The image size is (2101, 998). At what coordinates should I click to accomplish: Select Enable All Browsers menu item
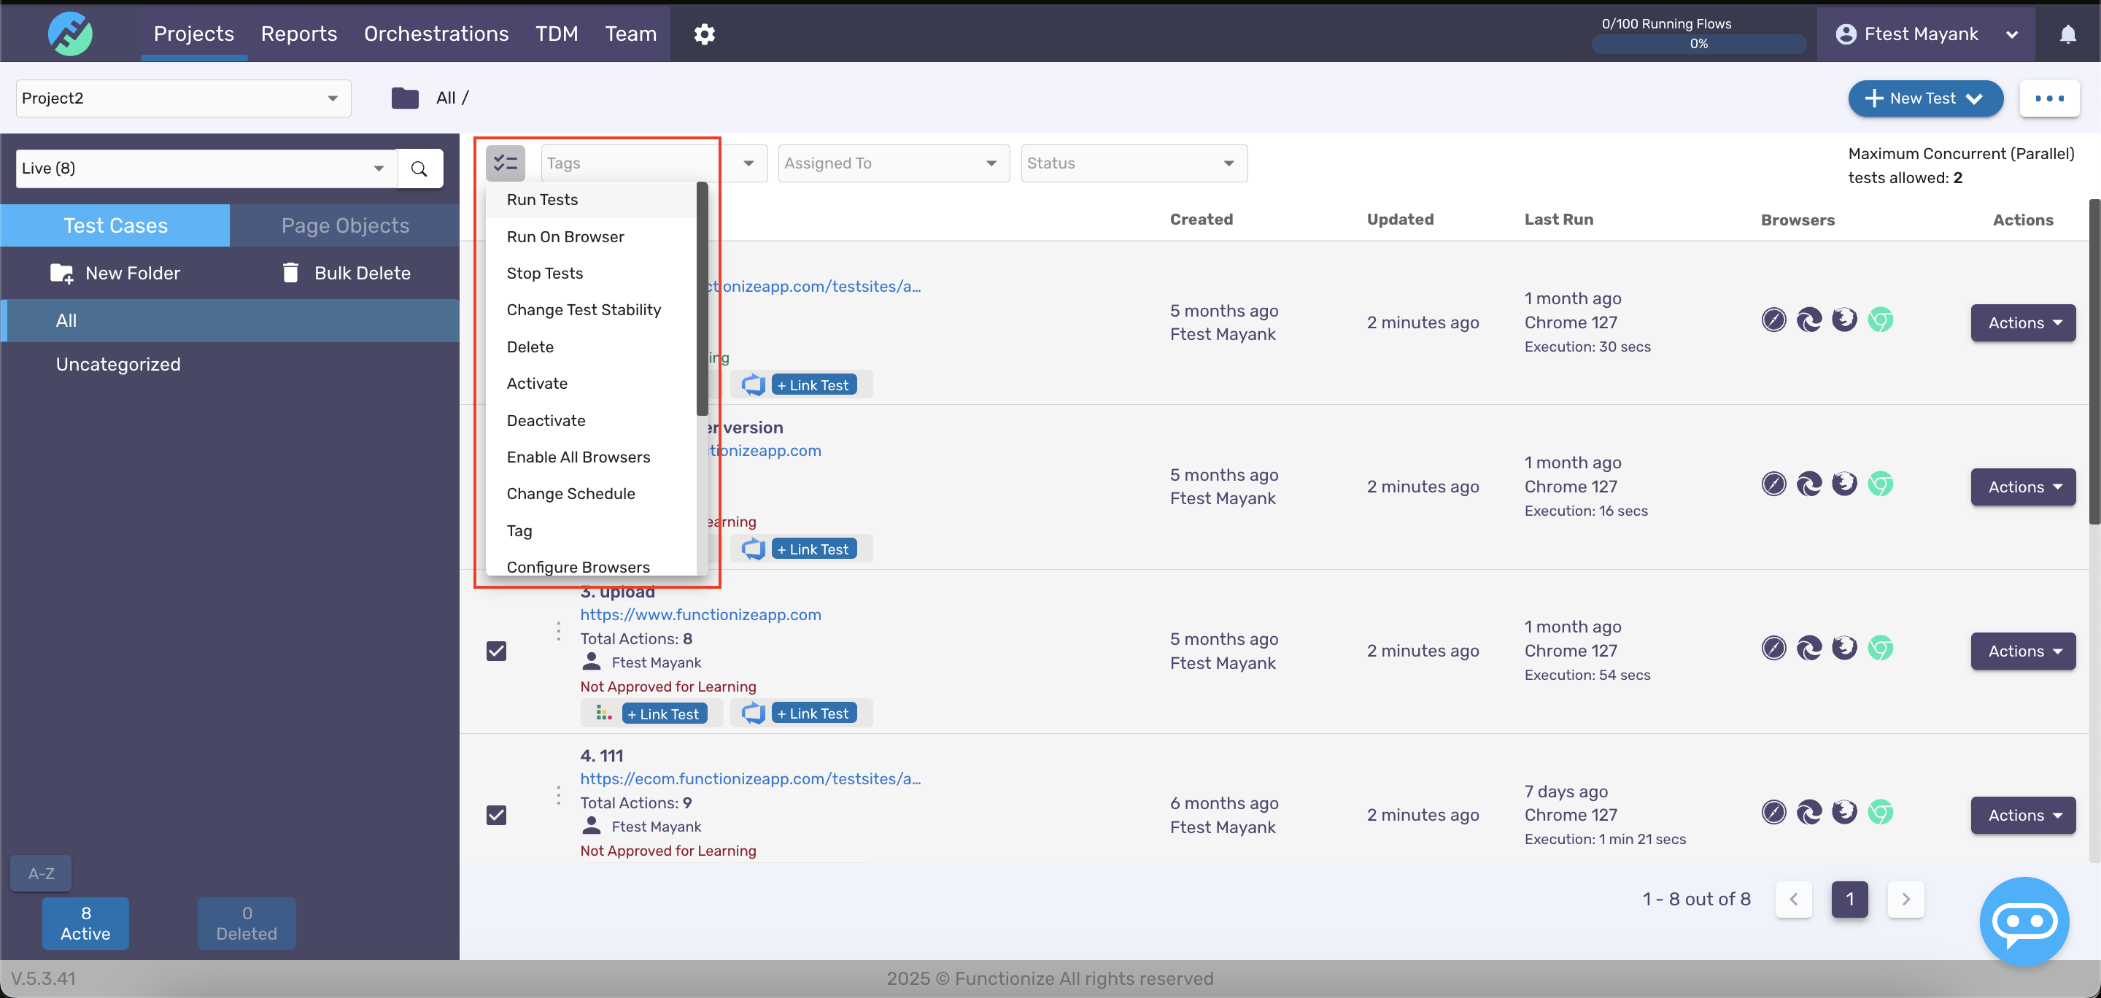(592, 457)
